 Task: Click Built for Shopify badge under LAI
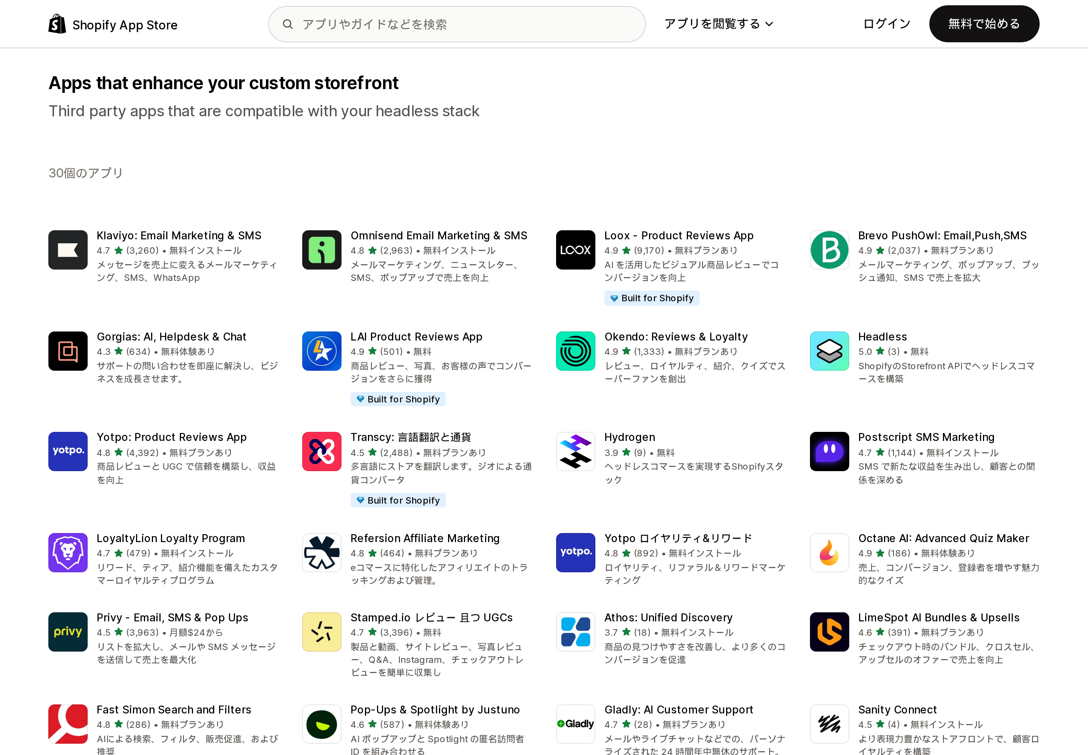[398, 399]
